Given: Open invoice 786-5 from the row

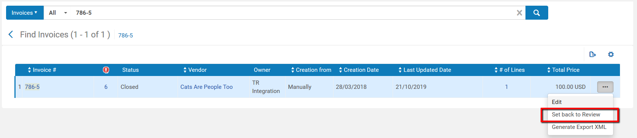Looking at the screenshot, I should (x=32, y=87).
